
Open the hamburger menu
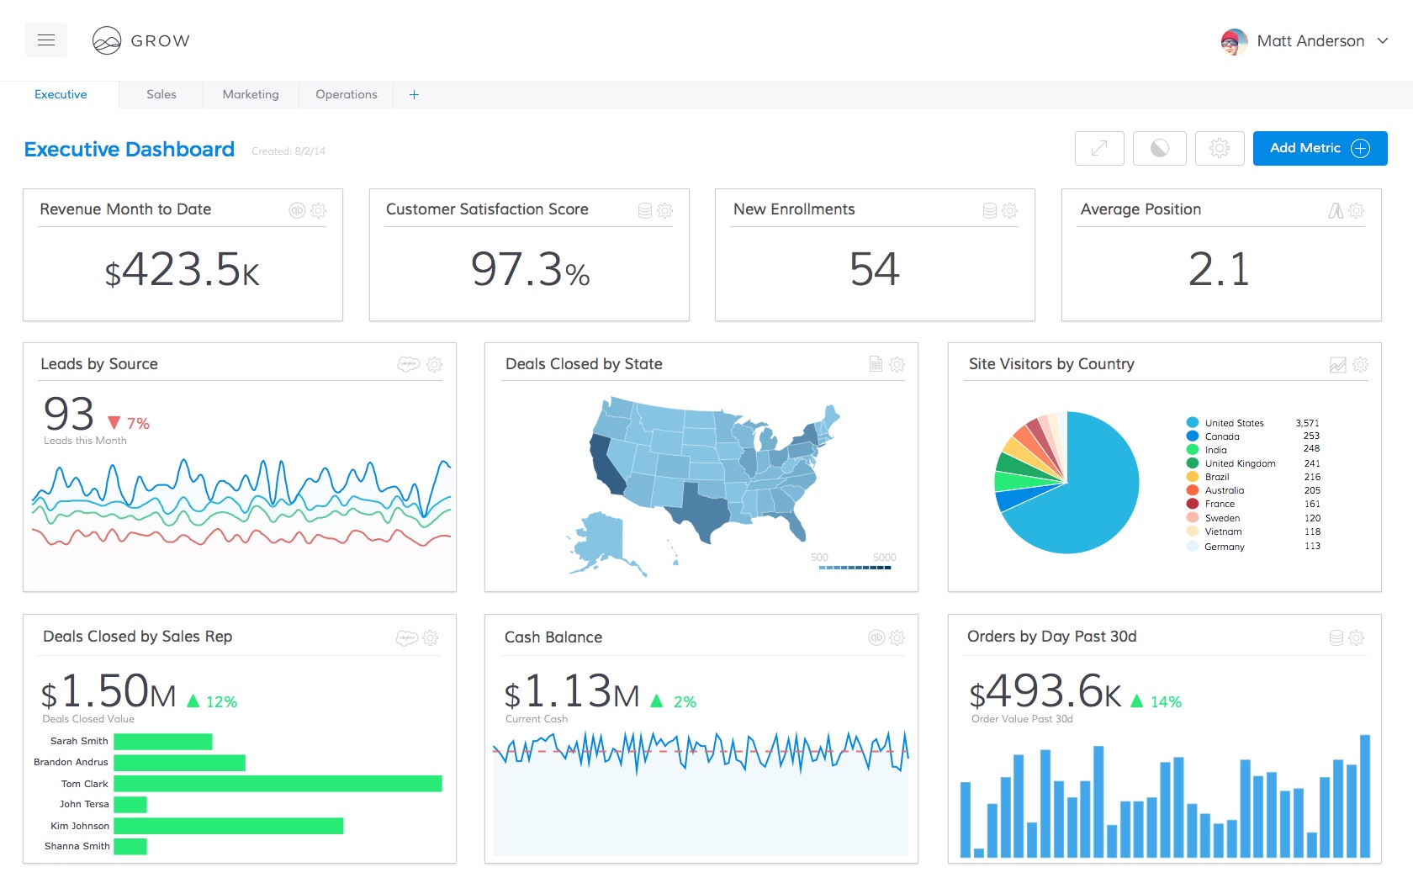pyautogui.click(x=46, y=40)
